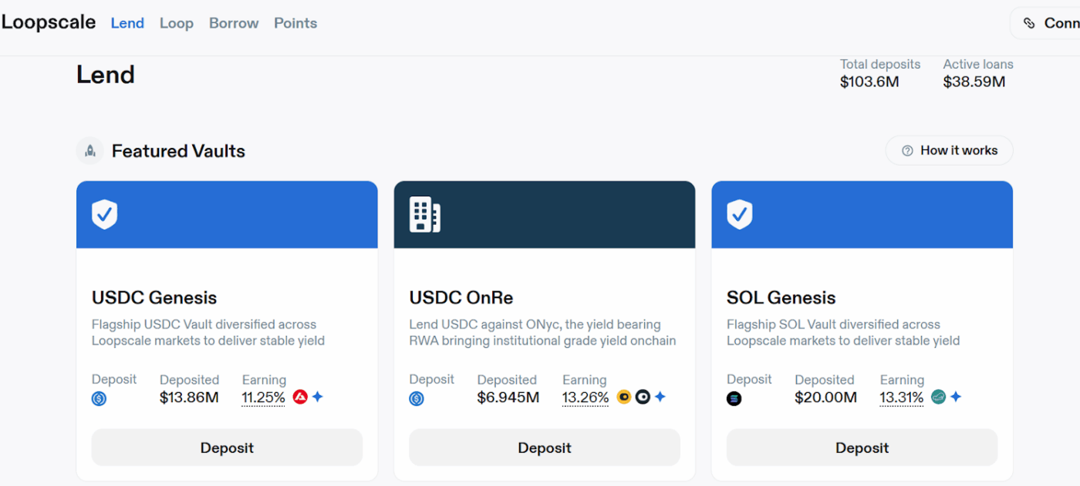
Task: Click the building icon on USDC OnRe card
Action: (x=424, y=214)
